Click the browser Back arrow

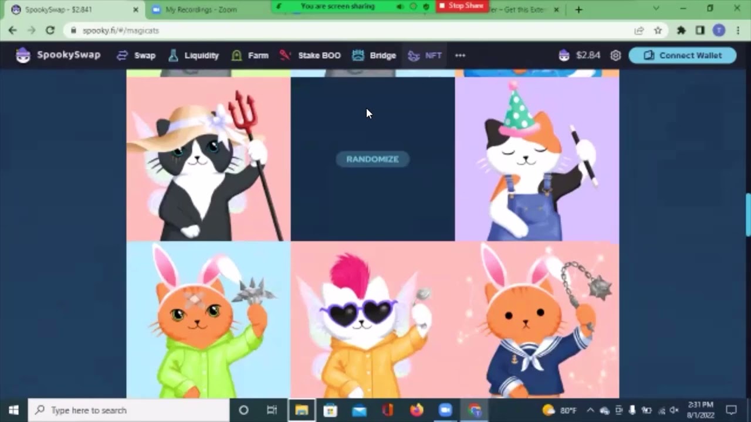[12, 30]
